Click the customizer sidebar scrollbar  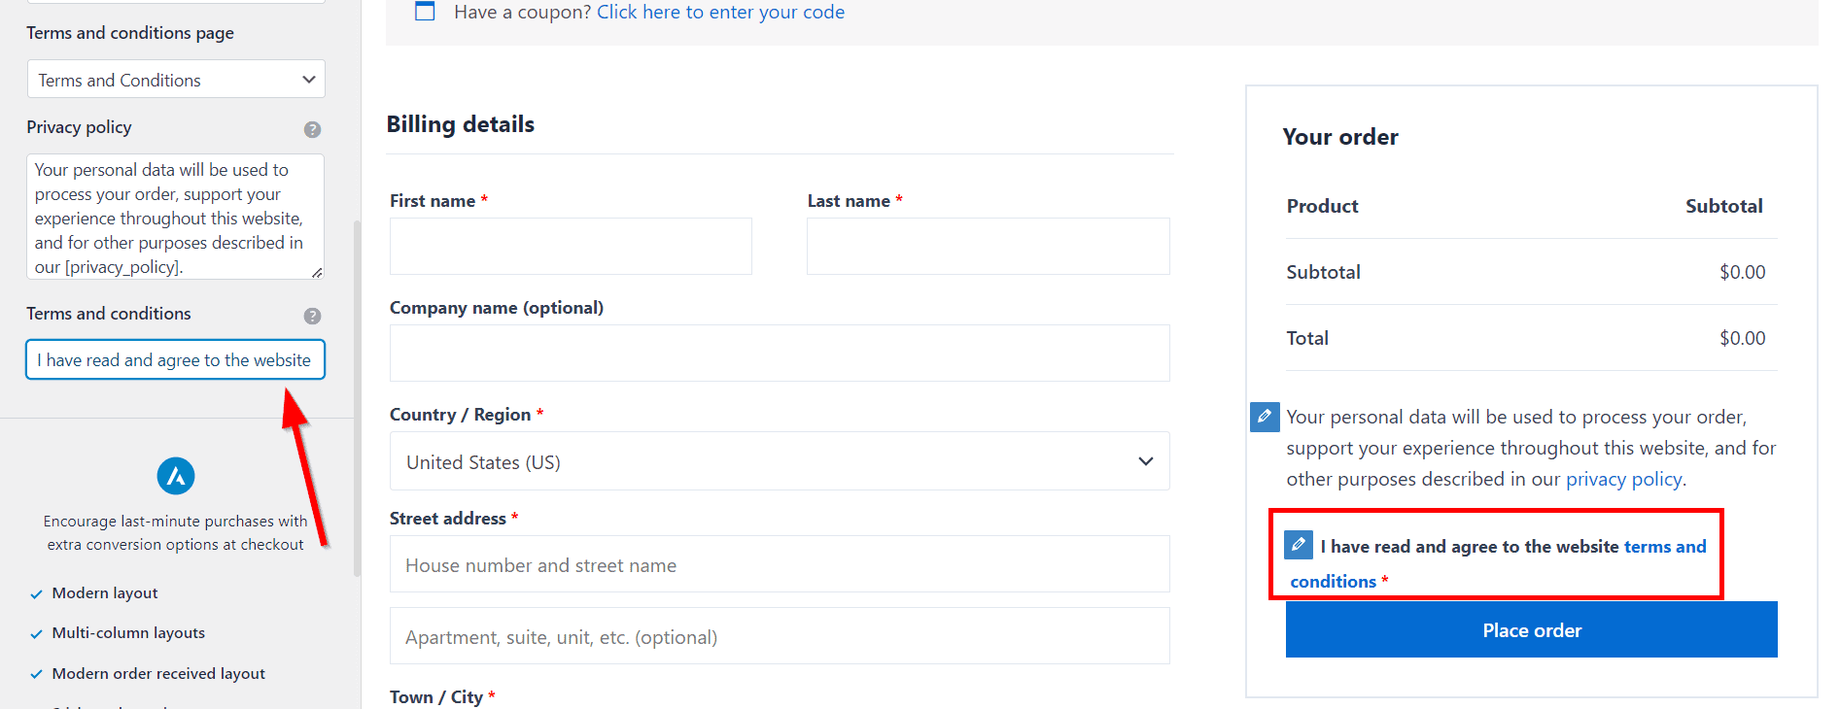[x=357, y=398]
